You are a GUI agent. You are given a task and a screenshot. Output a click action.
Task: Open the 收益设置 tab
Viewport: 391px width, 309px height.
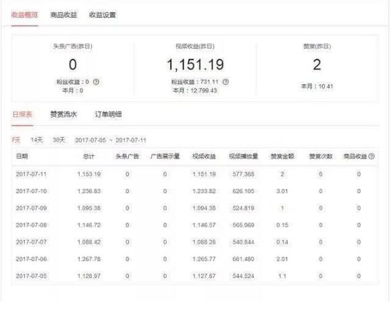(x=103, y=15)
